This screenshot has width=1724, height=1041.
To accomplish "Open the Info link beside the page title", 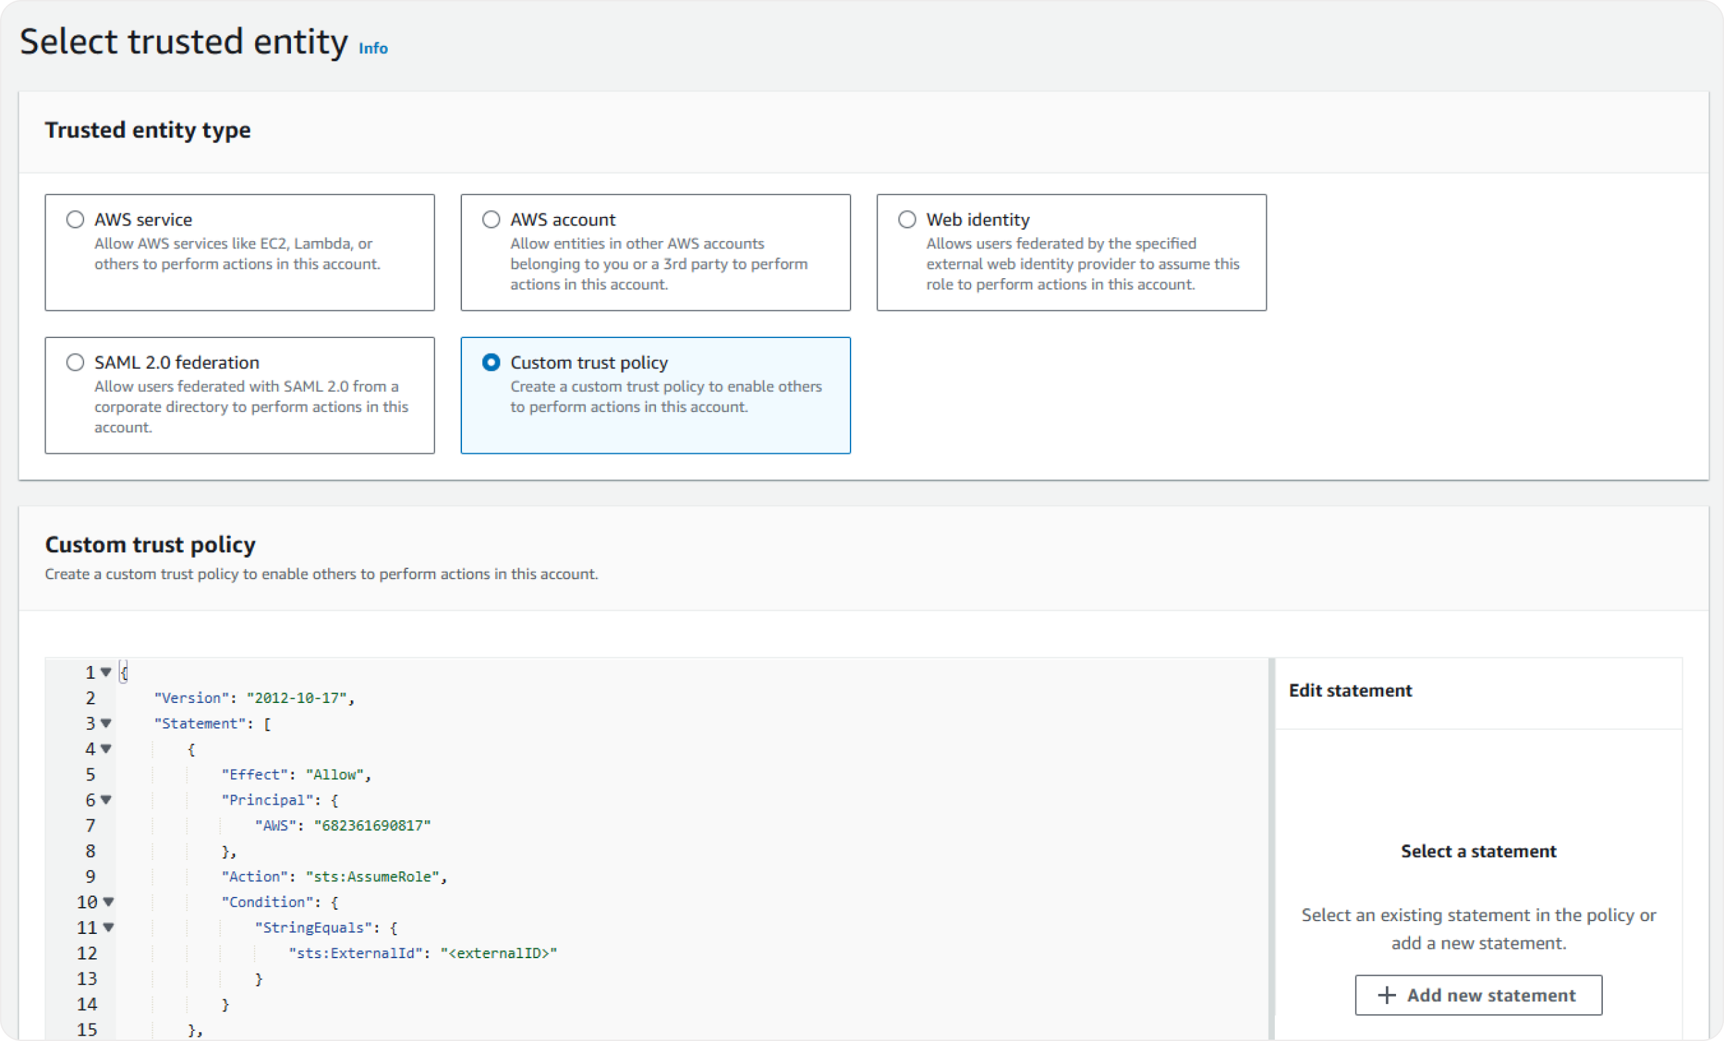I will click(373, 48).
